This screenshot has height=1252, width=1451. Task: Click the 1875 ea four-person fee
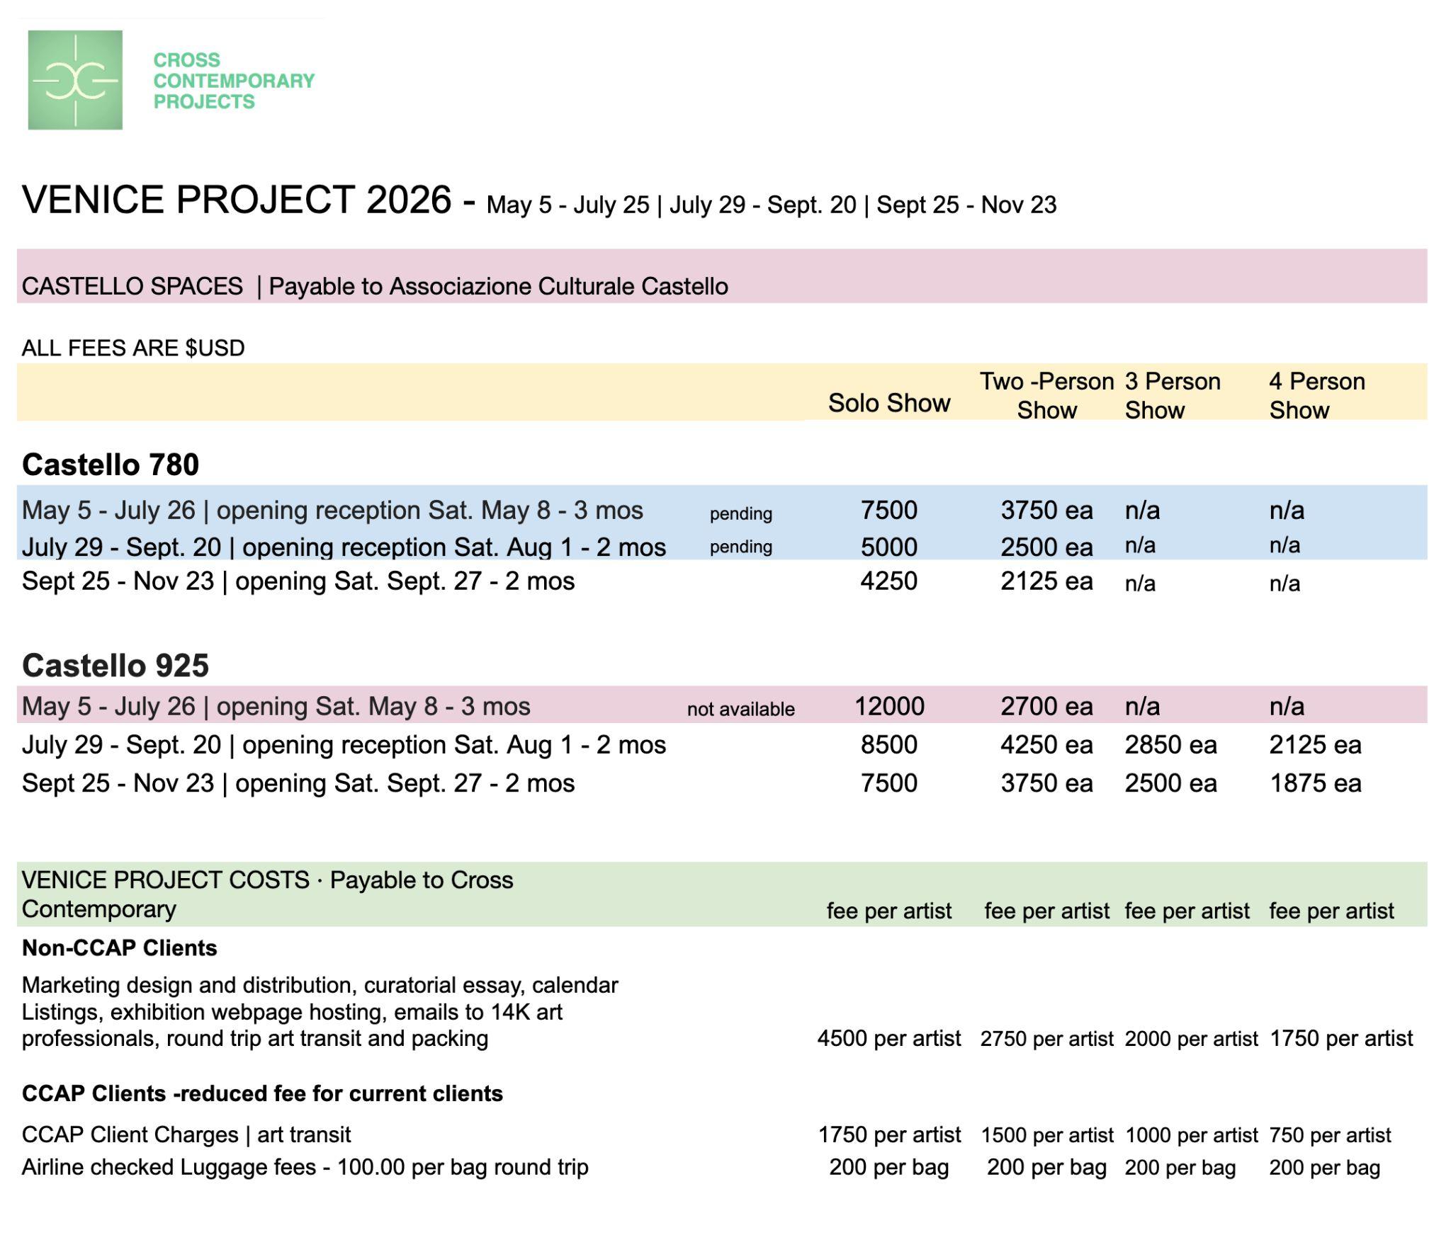tap(1315, 783)
